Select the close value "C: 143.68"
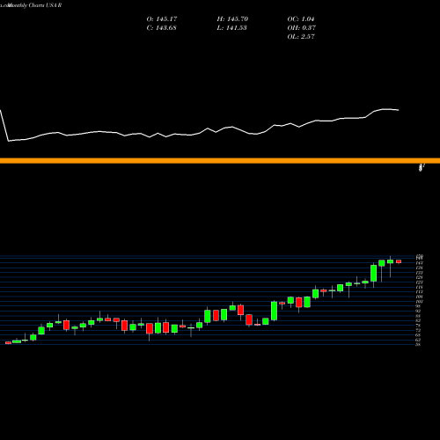Screen dimensions: 440x440 click(161, 28)
